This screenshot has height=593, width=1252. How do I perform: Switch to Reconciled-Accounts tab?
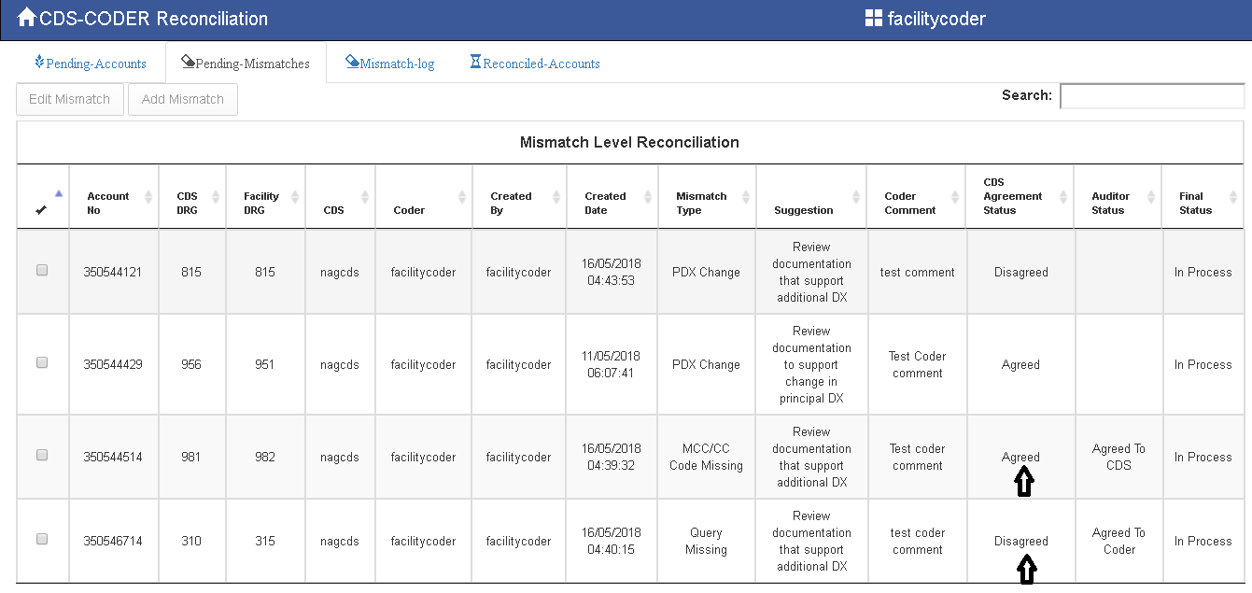click(542, 64)
